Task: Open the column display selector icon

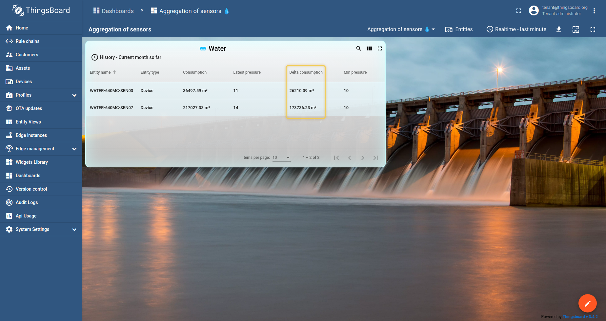Action: click(x=369, y=48)
